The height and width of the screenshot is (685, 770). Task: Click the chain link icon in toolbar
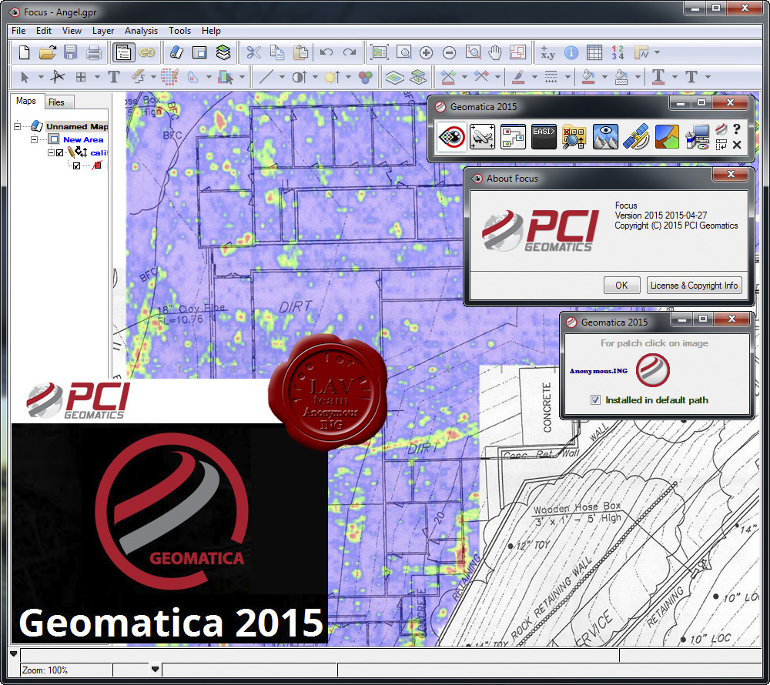click(x=146, y=52)
